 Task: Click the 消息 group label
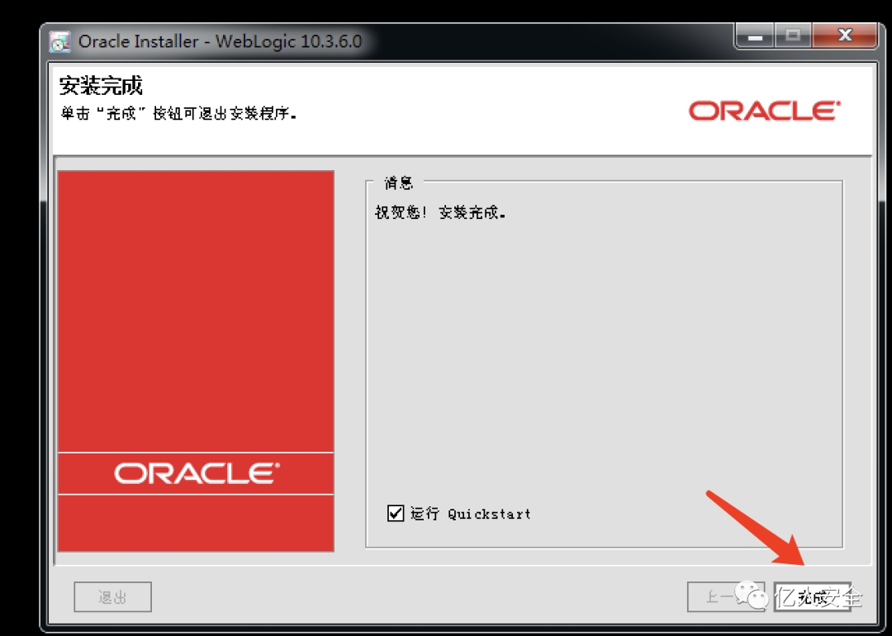pos(398,183)
